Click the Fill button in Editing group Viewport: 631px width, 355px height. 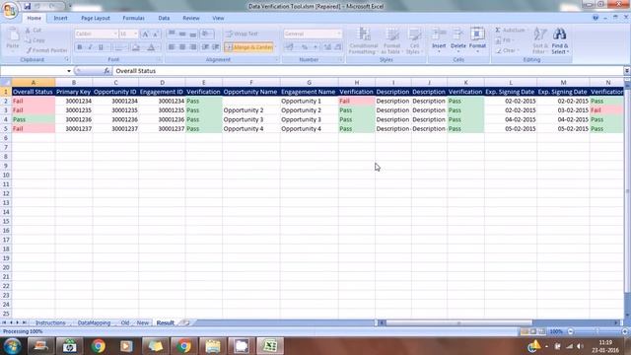(x=504, y=40)
